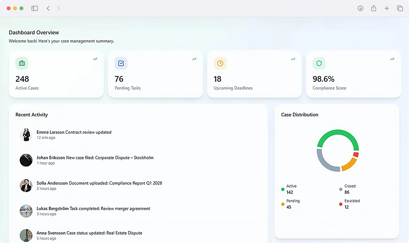Click trend arrow on Active Cases card

(95, 59)
